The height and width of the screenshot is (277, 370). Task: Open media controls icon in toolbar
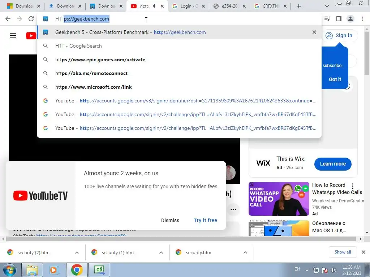coord(327,19)
